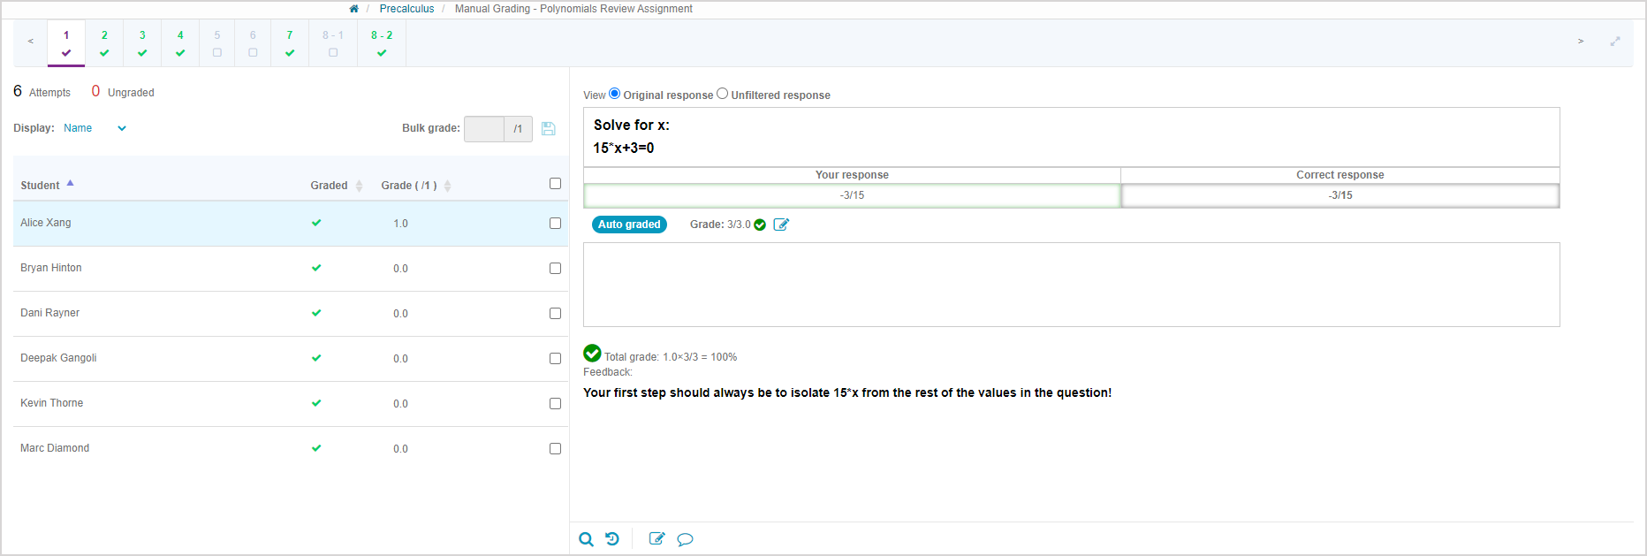Click the home icon in breadcrumb
This screenshot has width=1647, height=556.
(x=354, y=9)
